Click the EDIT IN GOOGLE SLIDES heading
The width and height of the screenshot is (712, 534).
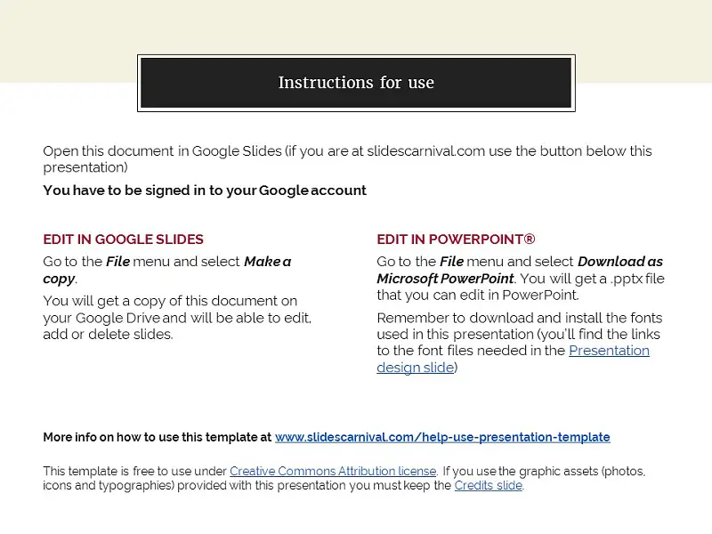[123, 239]
